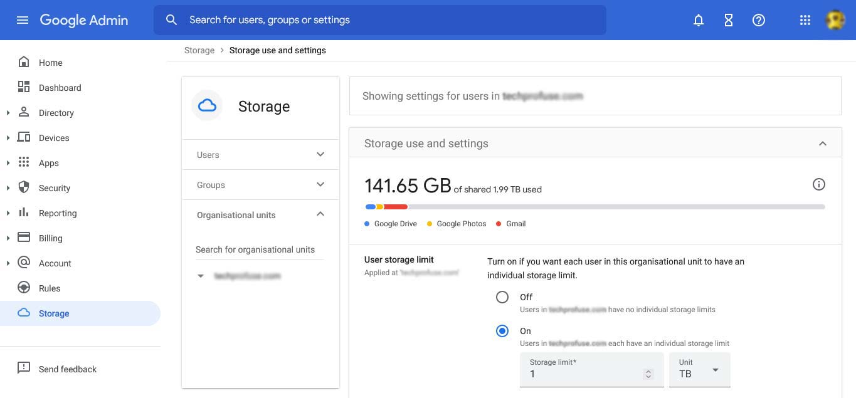Select the Storage cloud icon in sidebar
The image size is (856, 398).
click(x=23, y=313)
